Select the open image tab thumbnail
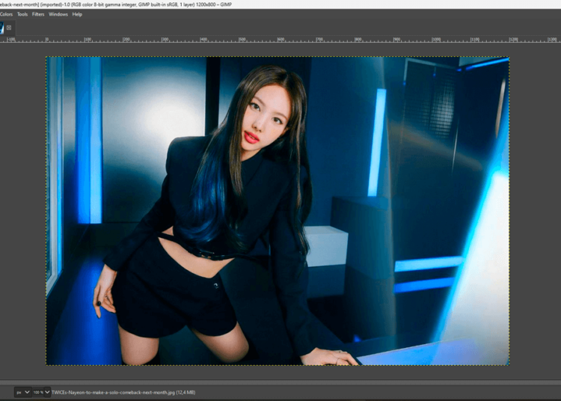Screen dimensions: 561x401 (1, 28)
